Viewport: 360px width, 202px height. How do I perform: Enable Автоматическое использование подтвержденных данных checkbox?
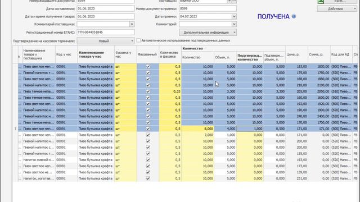138,40
